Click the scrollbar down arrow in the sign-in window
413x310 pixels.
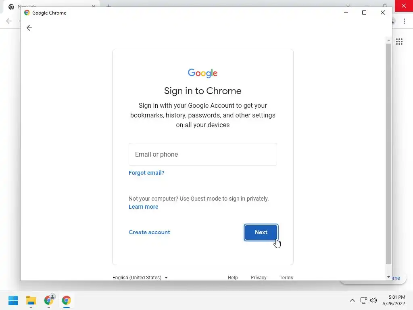(388, 277)
